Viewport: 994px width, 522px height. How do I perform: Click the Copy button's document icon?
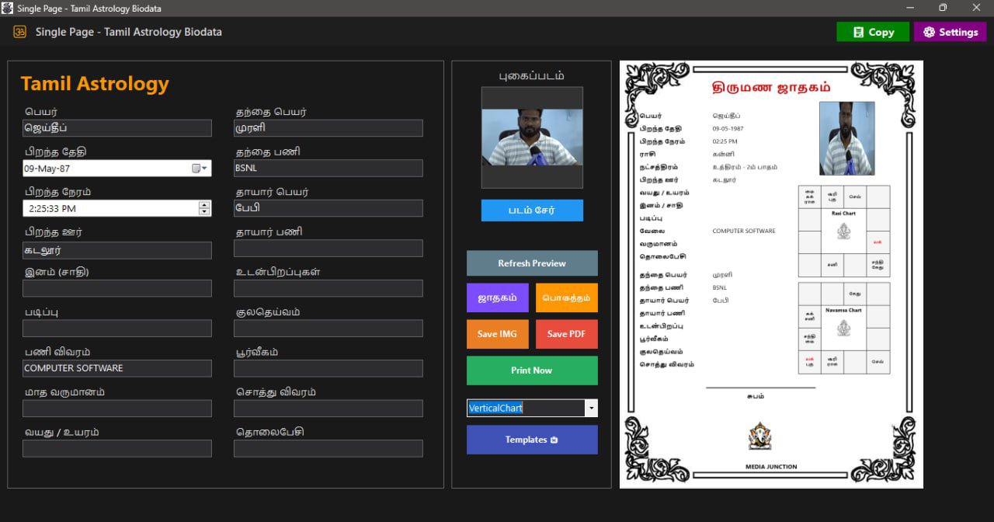tap(858, 32)
